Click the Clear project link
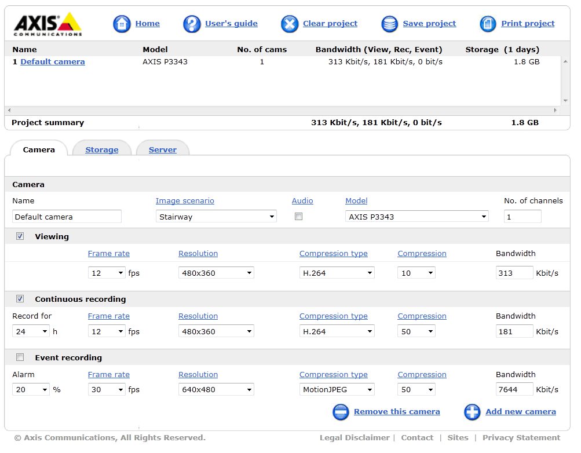This screenshot has width=581, height=453. tap(330, 23)
